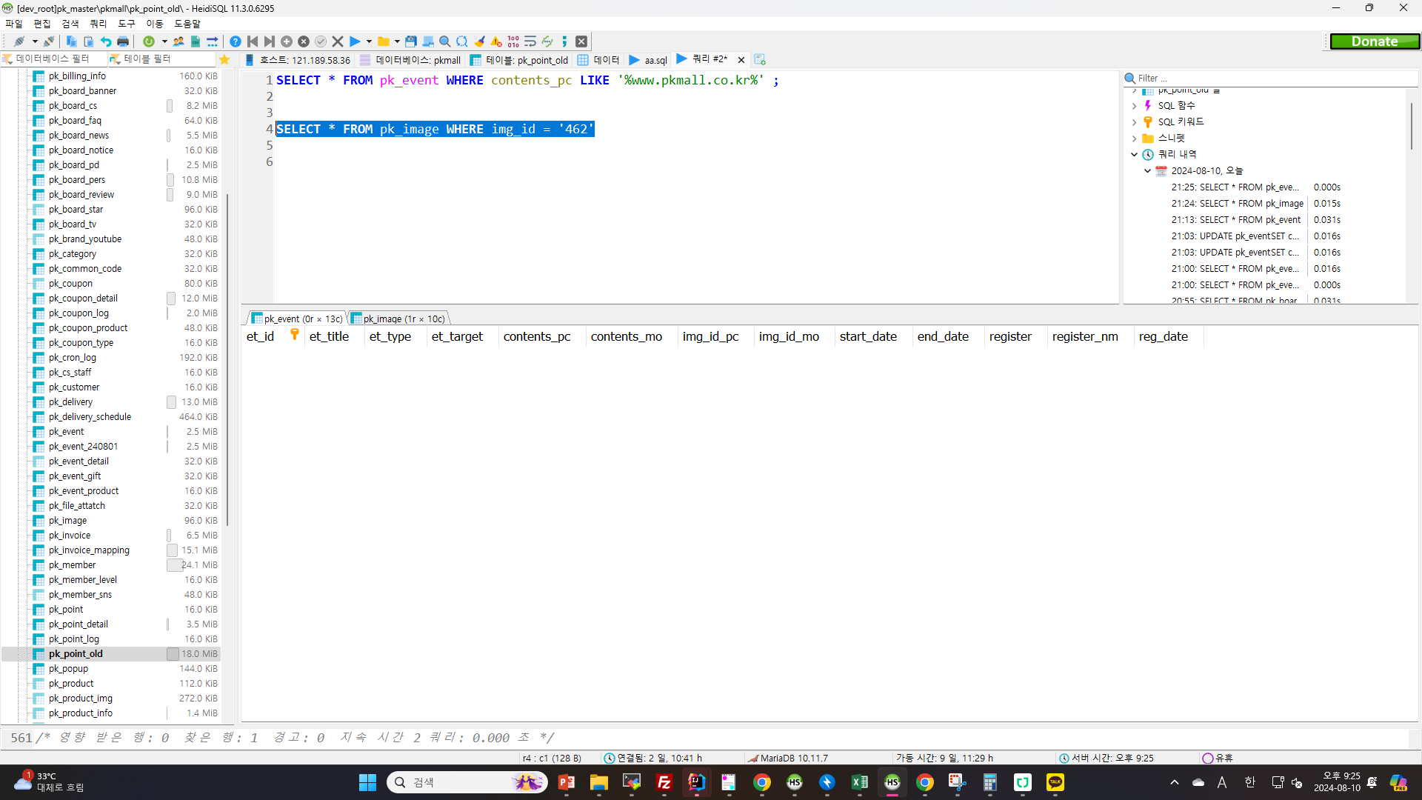Screen dimensions: 1422x800
Task: Open dropdown next to session manager icon
Action: [x=35, y=41]
